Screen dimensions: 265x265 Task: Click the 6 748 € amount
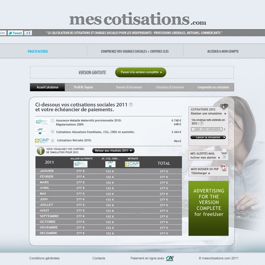point(176,120)
